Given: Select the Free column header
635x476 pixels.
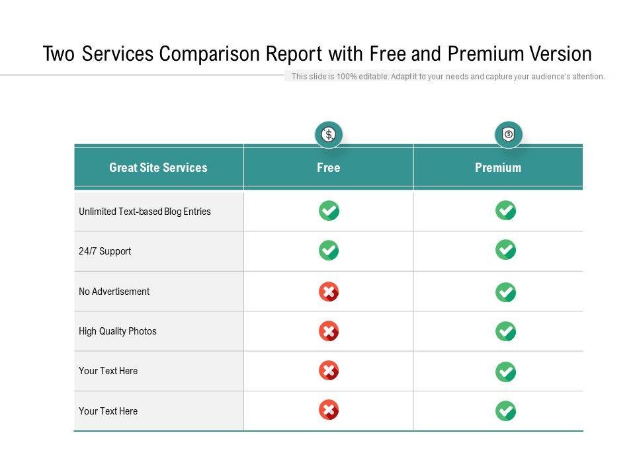Looking at the screenshot, I should 328,168.
